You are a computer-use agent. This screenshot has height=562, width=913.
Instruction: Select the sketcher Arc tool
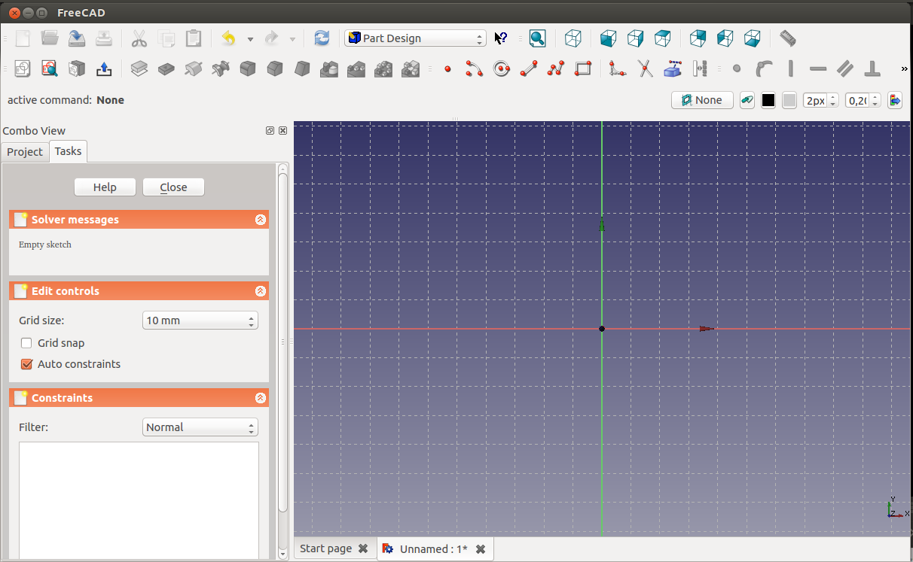(474, 69)
